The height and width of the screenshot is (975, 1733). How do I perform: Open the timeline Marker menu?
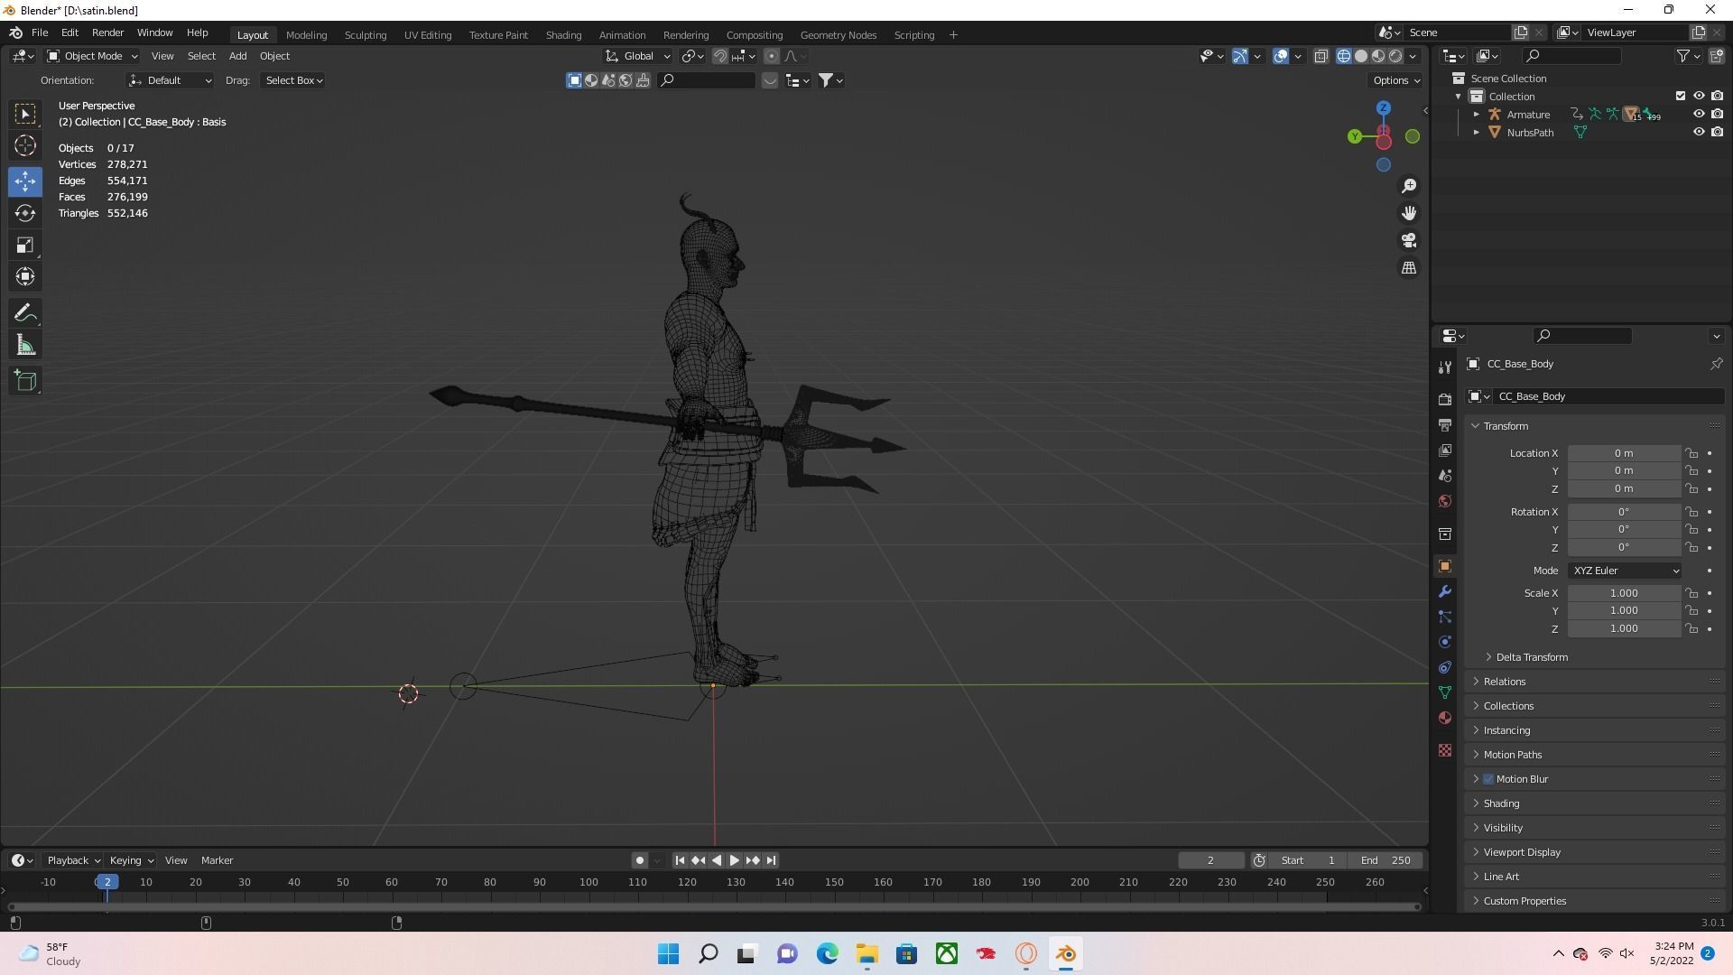point(217,861)
